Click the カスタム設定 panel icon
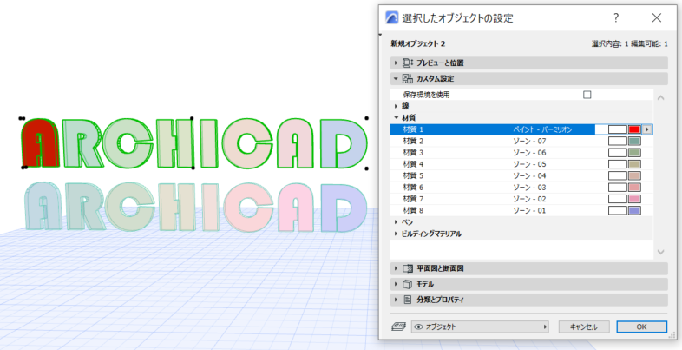 pyautogui.click(x=408, y=79)
